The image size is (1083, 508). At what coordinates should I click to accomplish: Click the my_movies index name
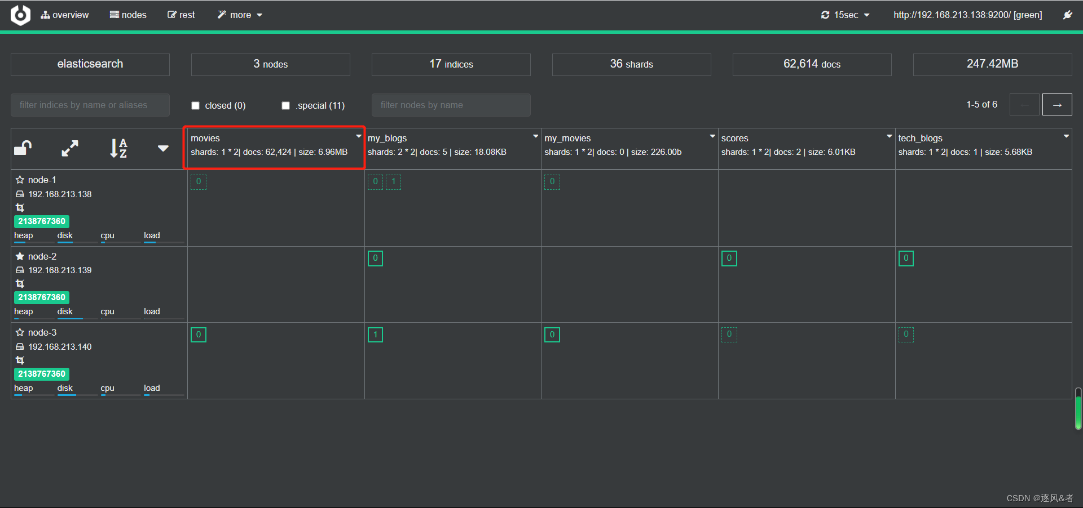[x=567, y=138]
